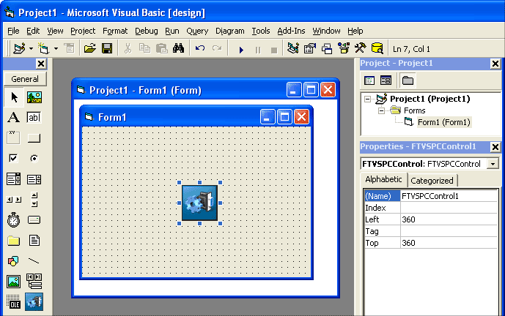Image resolution: width=505 pixels, height=316 pixels.
Task: Open the Object Browser toolbar icon
Action: click(344, 48)
